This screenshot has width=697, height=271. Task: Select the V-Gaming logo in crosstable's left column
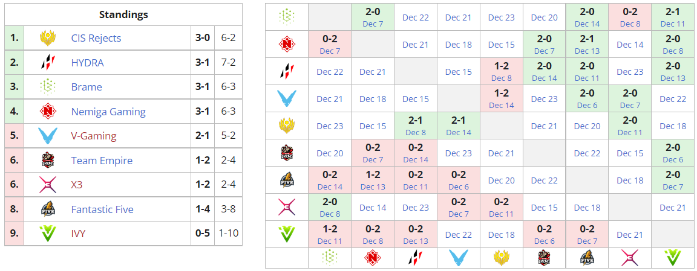(286, 98)
